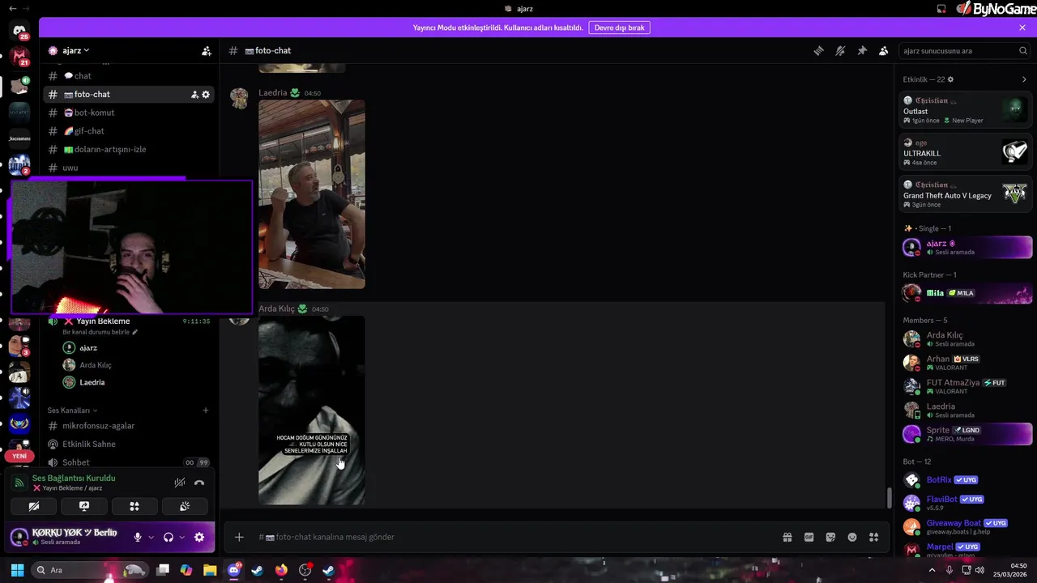Expand the Etkinlik activity panel arrow
Viewport: 1037px width, 583px height.
(x=1024, y=79)
